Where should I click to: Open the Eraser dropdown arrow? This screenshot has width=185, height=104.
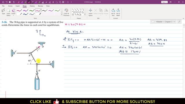[14, 15]
